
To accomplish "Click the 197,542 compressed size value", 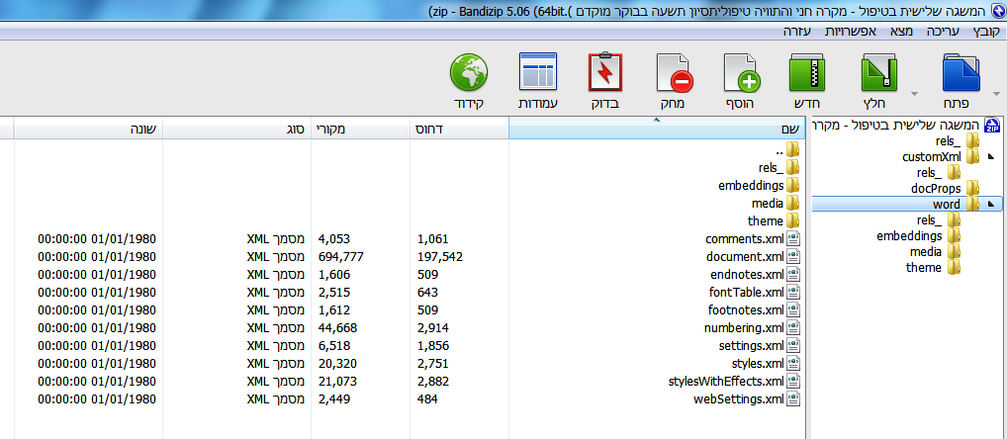I will pos(440,257).
